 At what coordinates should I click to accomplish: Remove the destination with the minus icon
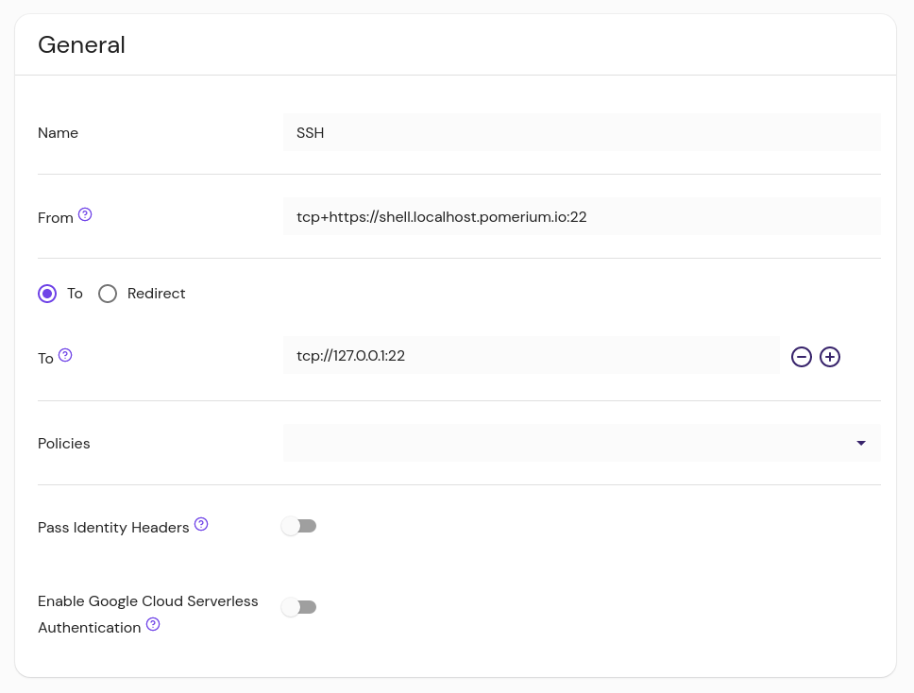(x=802, y=357)
